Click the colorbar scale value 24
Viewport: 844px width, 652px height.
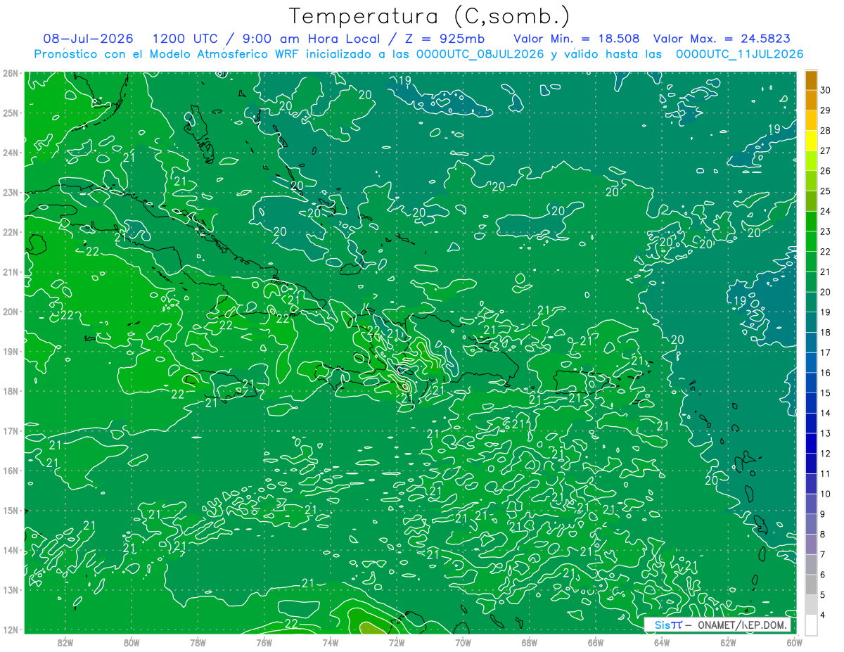(826, 211)
